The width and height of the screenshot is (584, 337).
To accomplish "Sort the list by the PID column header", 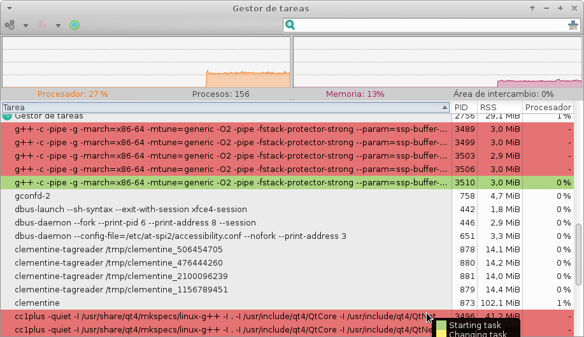I will pyautogui.click(x=464, y=107).
